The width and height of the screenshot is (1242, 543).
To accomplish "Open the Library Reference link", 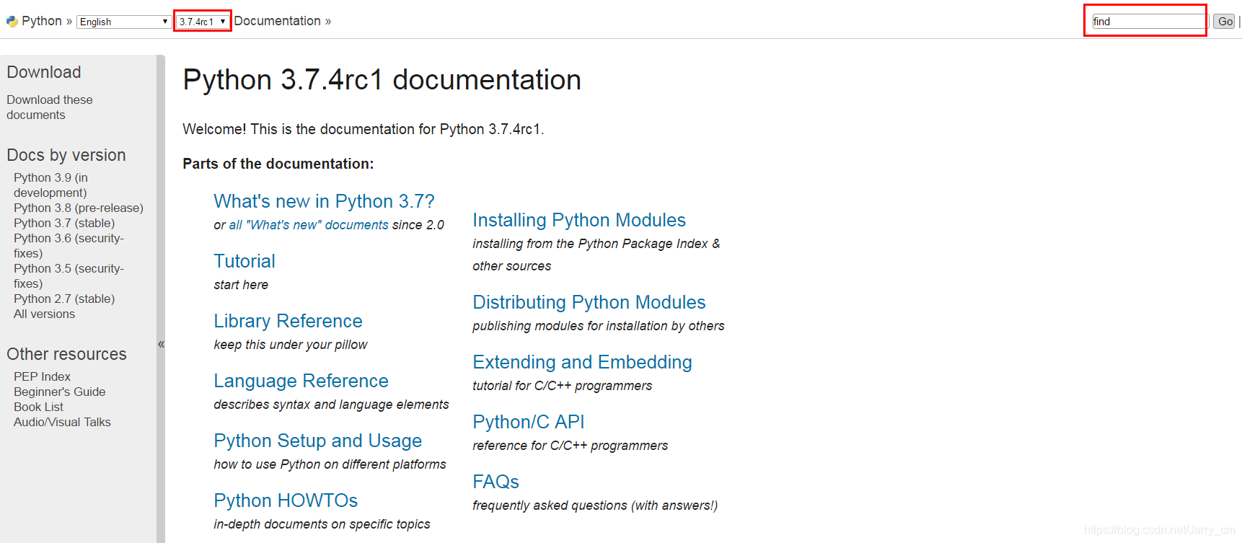I will (288, 321).
